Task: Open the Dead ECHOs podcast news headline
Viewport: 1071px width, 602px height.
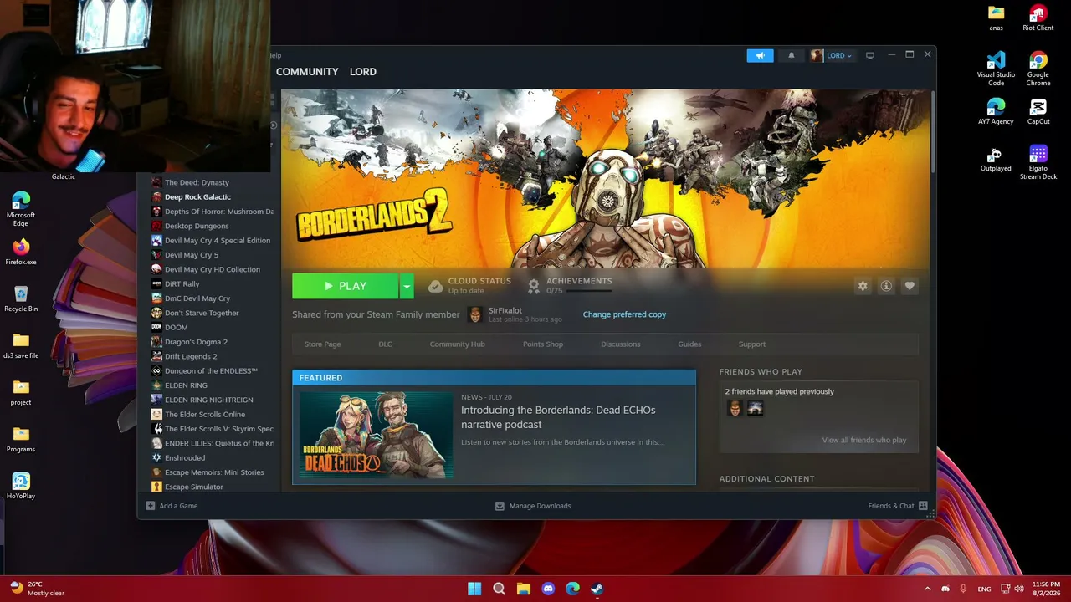Action: 558,417
